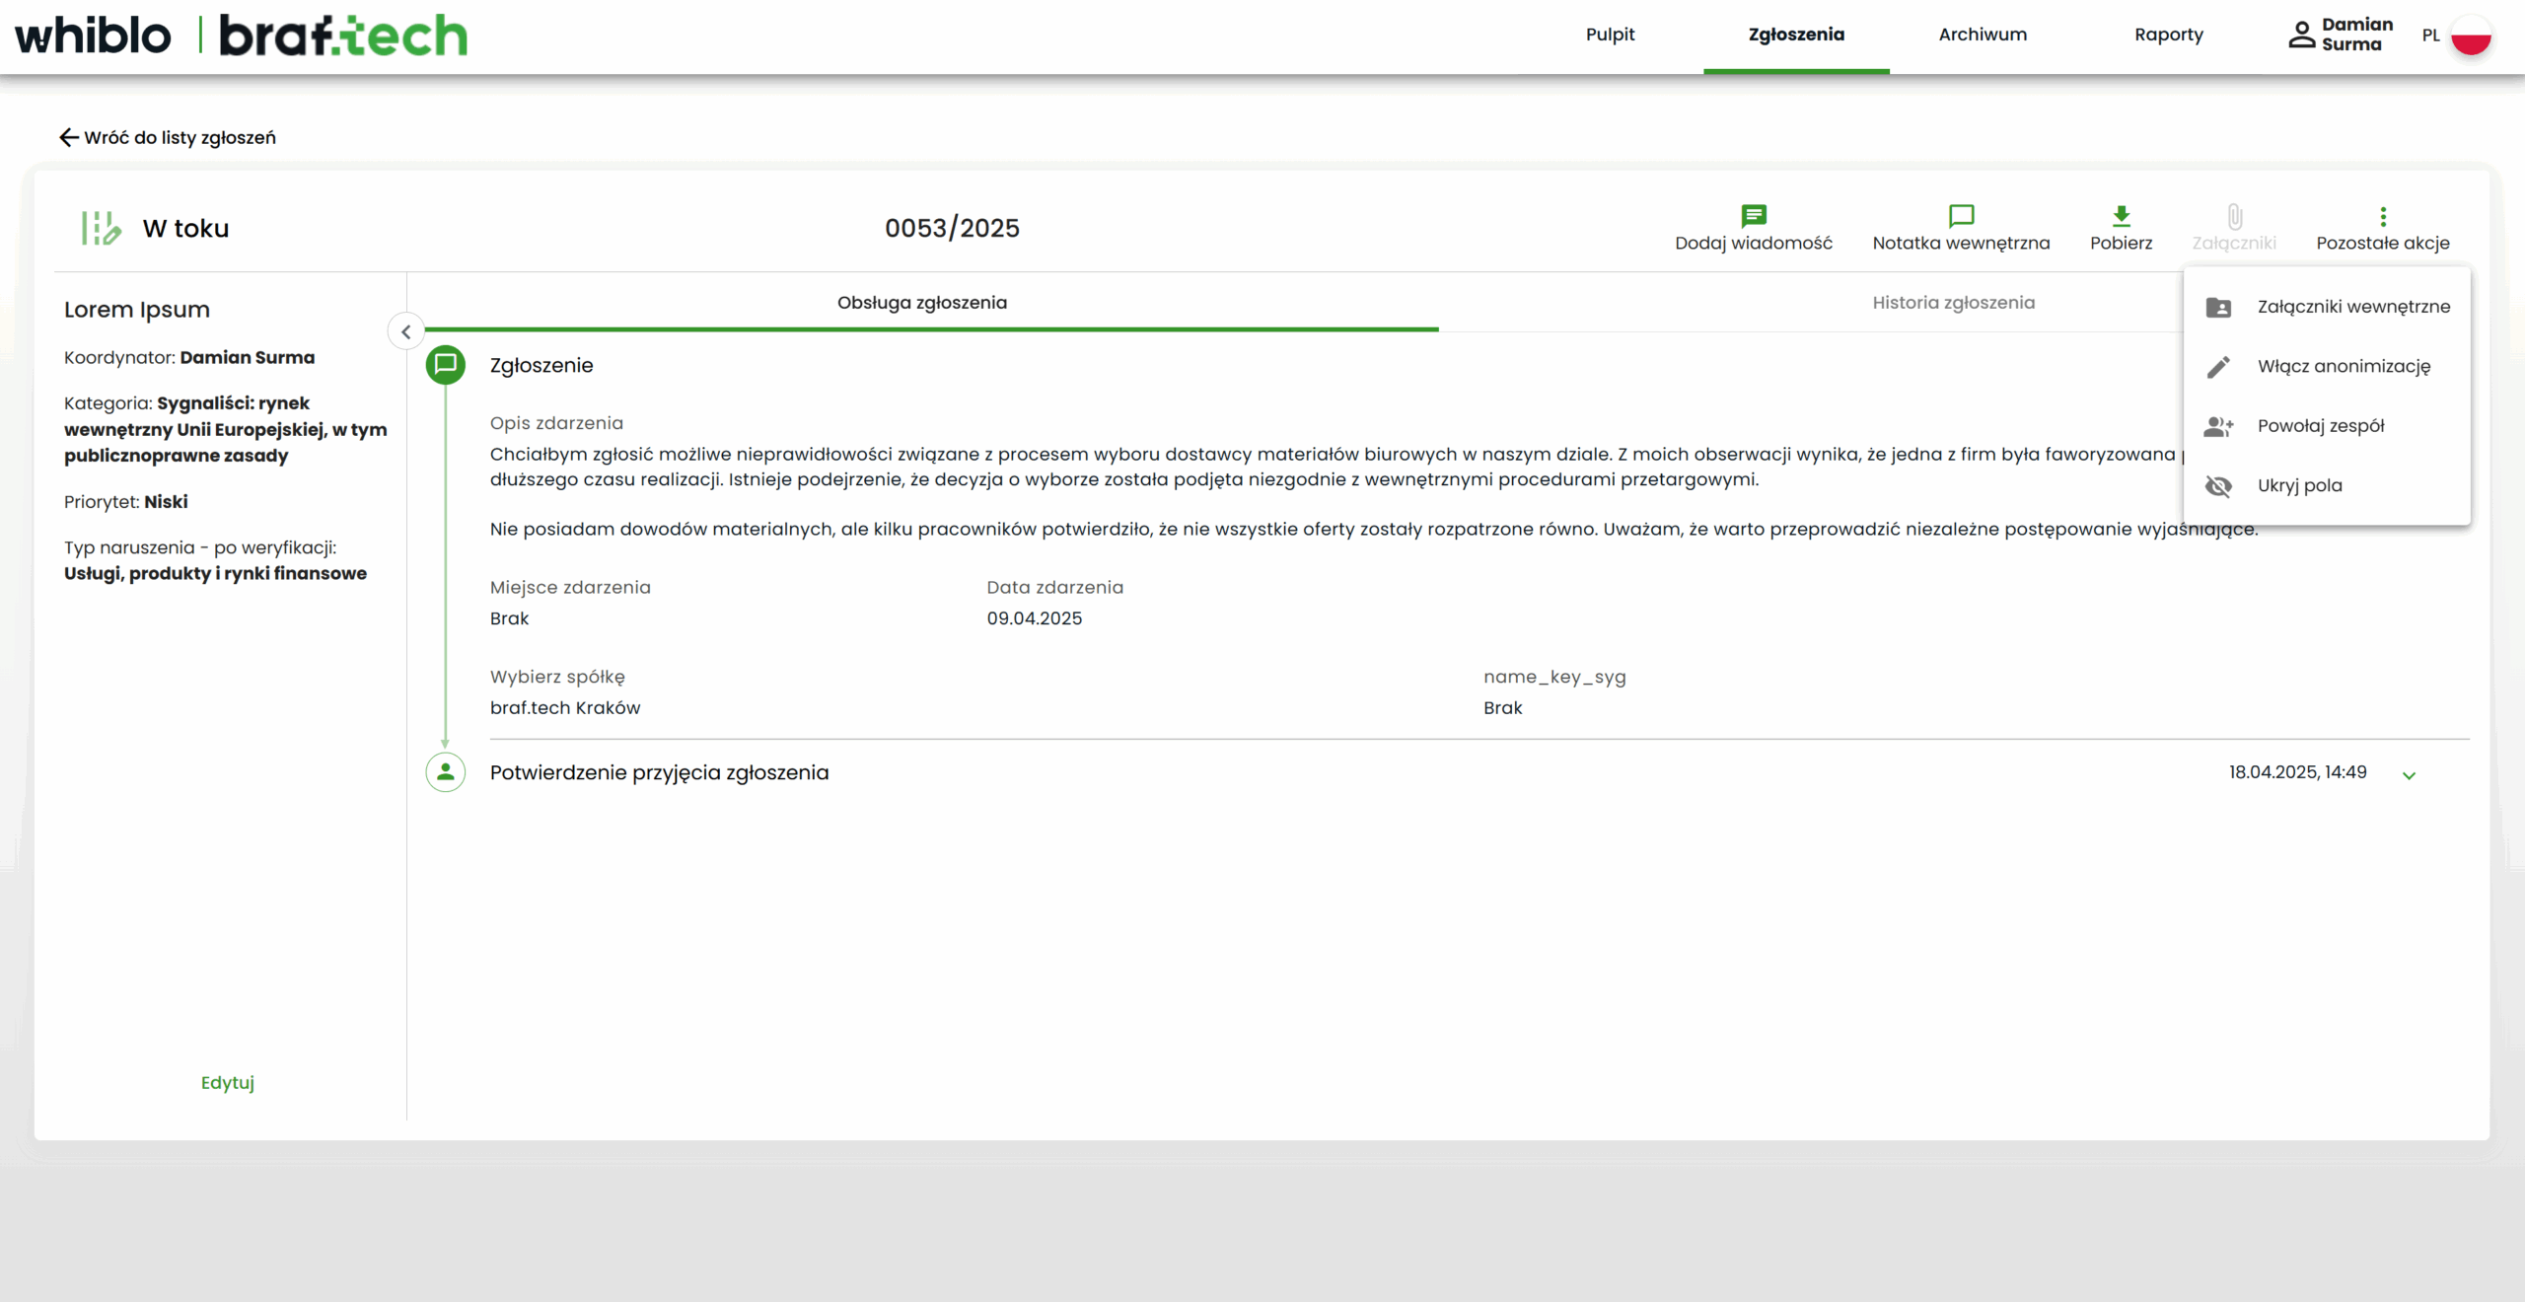
Task: Open Pozostałe akcje three-dot menu
Action: pyautogui.click(x=2382, y=217)
